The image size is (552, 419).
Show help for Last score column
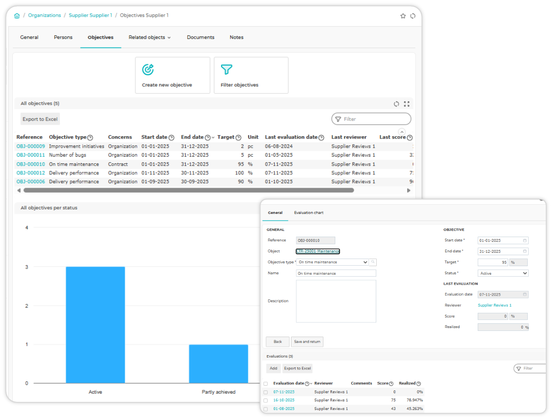point(410,138)
